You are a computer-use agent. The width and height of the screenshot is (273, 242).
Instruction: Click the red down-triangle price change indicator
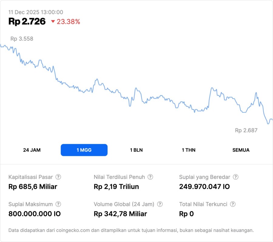point(53,21)
